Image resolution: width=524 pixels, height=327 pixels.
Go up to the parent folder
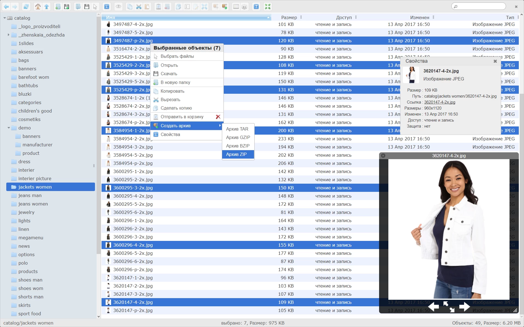click(47, 7)
